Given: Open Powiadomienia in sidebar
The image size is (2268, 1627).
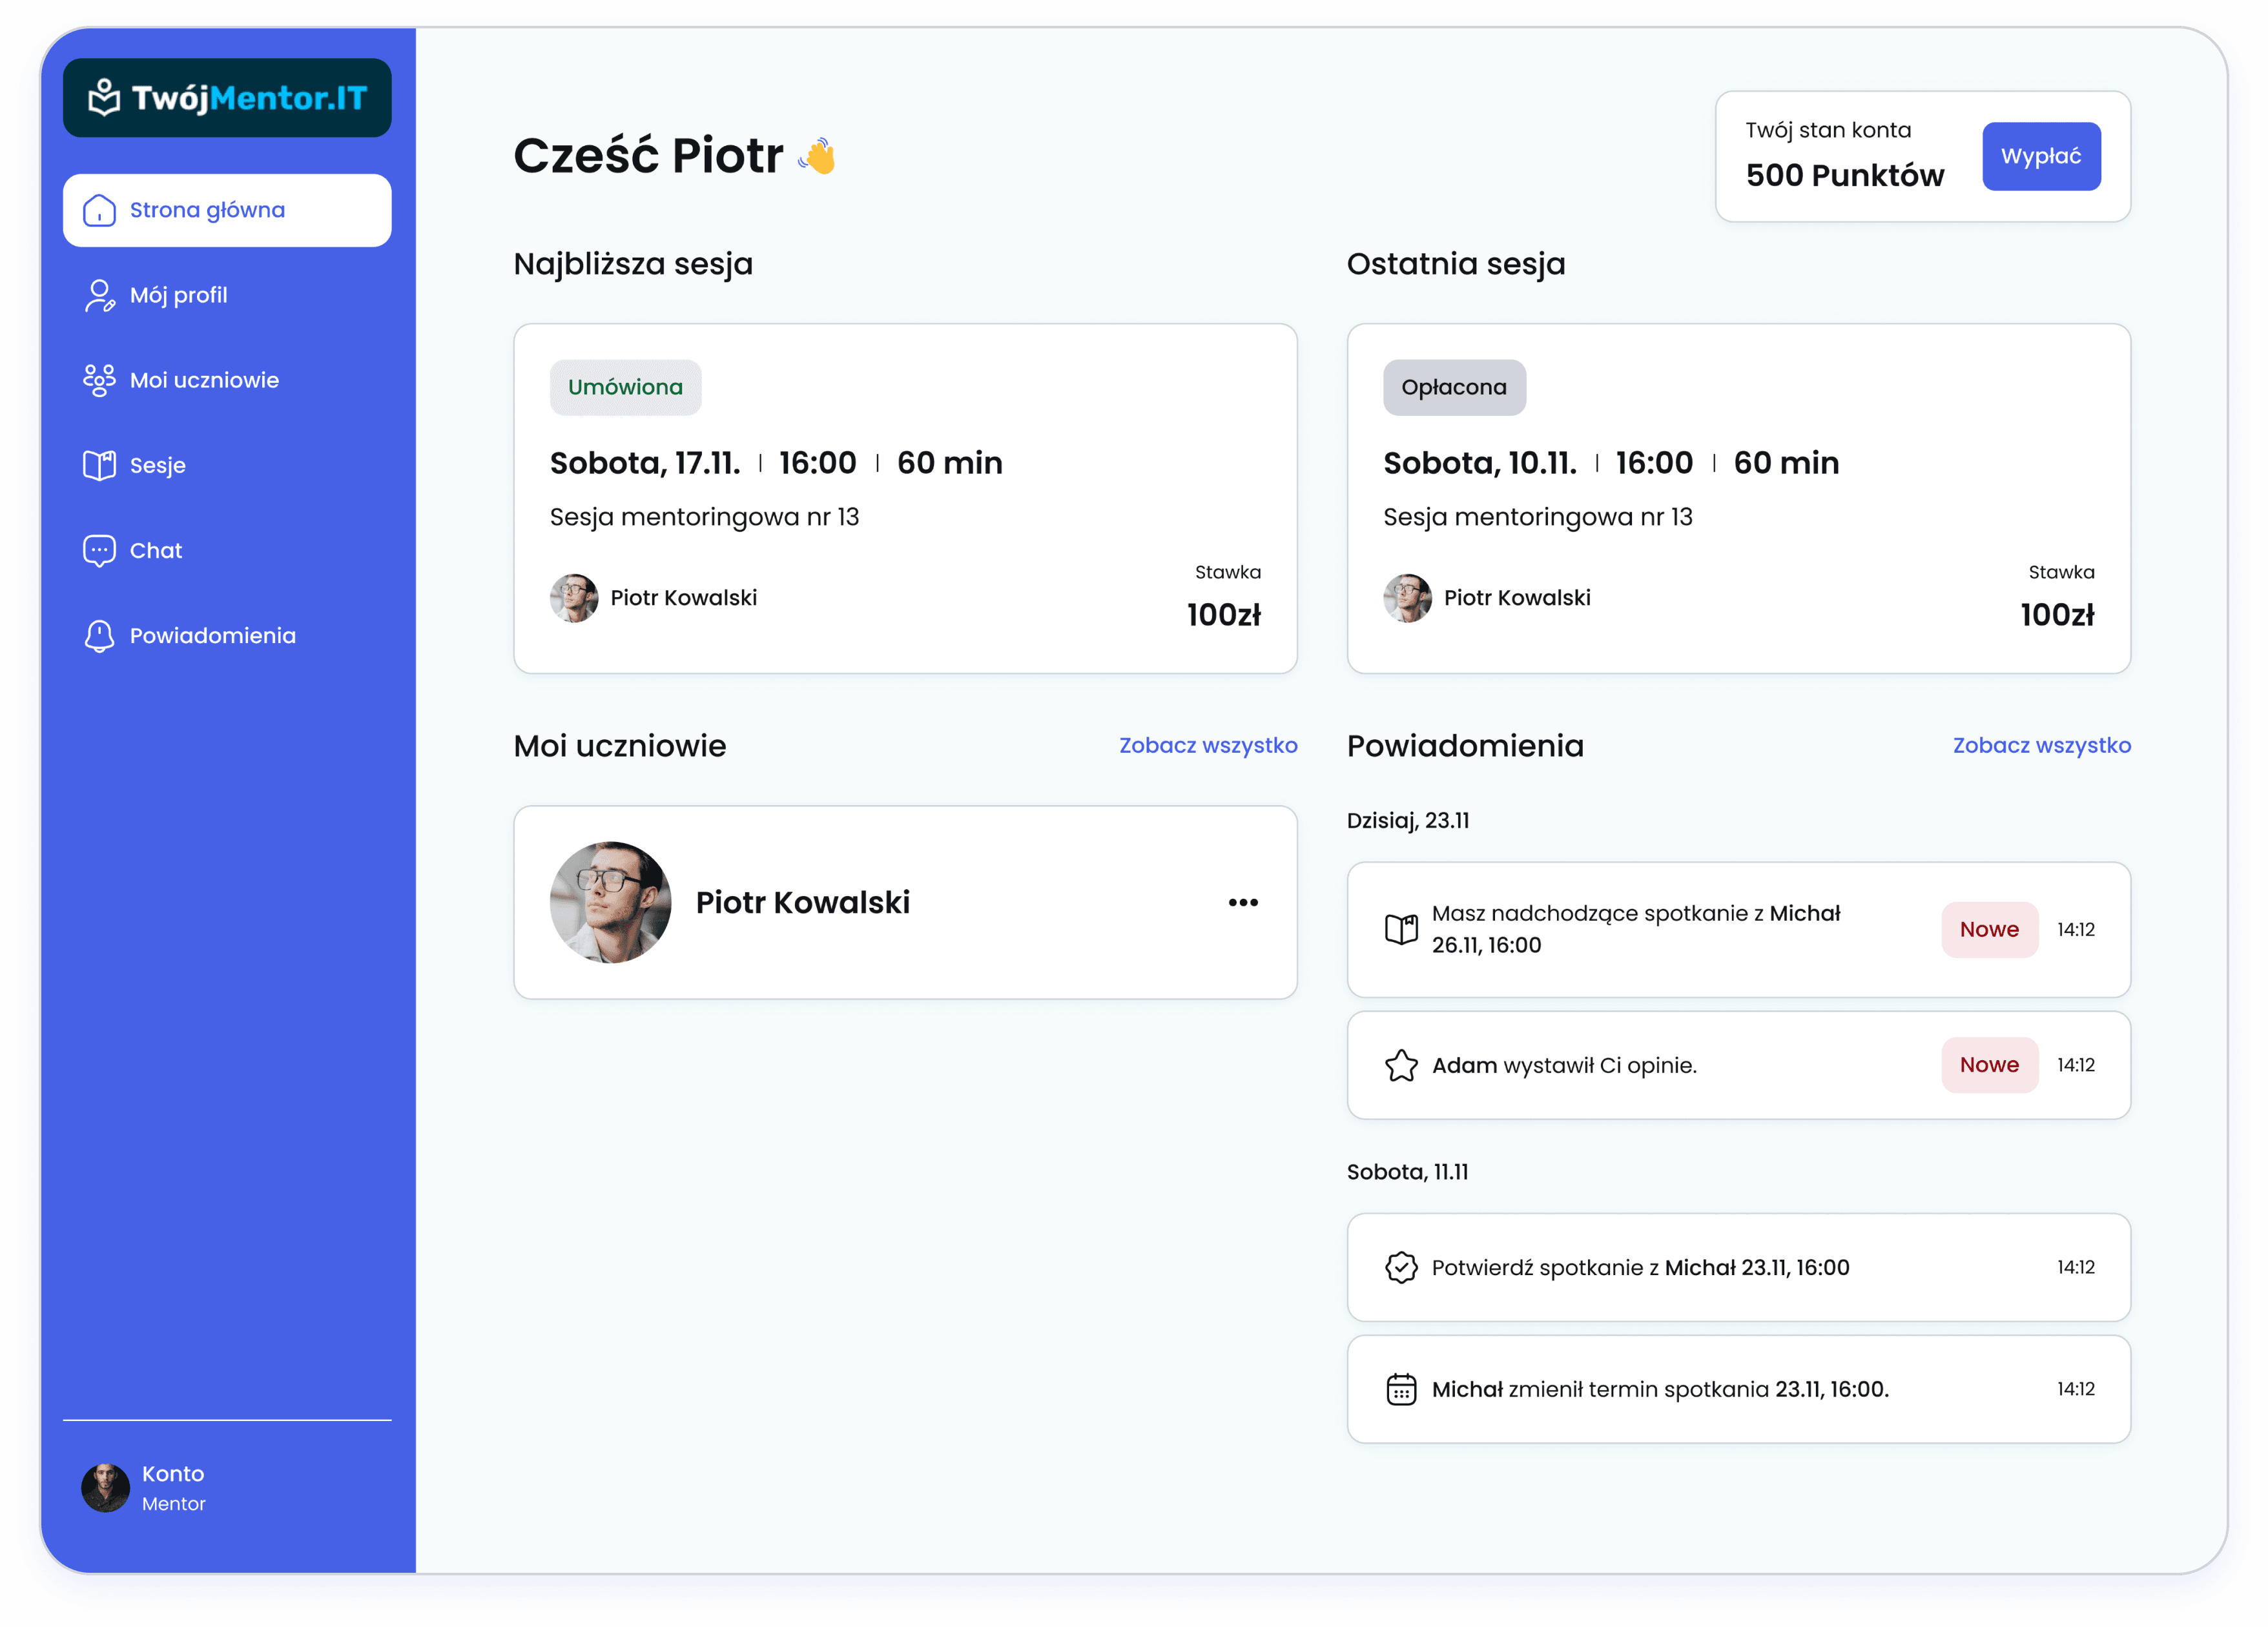Looking at the screenshot, I should (227, 636).
